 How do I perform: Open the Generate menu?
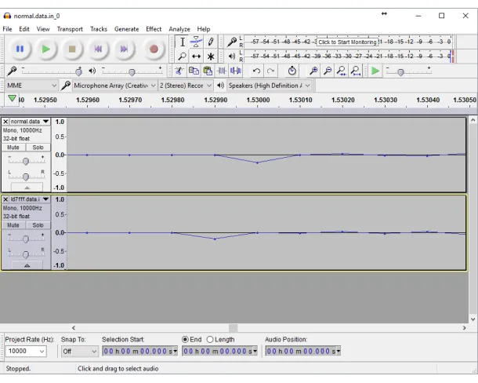(x=126, y=29)
